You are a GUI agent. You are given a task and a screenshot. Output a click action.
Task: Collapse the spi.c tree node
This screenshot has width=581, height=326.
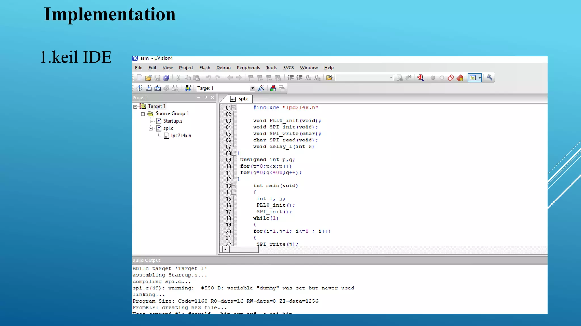click(x=151, y=129)
